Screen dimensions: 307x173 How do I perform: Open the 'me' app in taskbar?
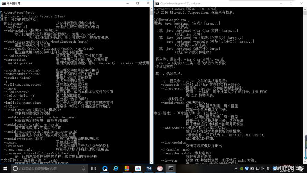pyautogui.click(x=149, y=169)
